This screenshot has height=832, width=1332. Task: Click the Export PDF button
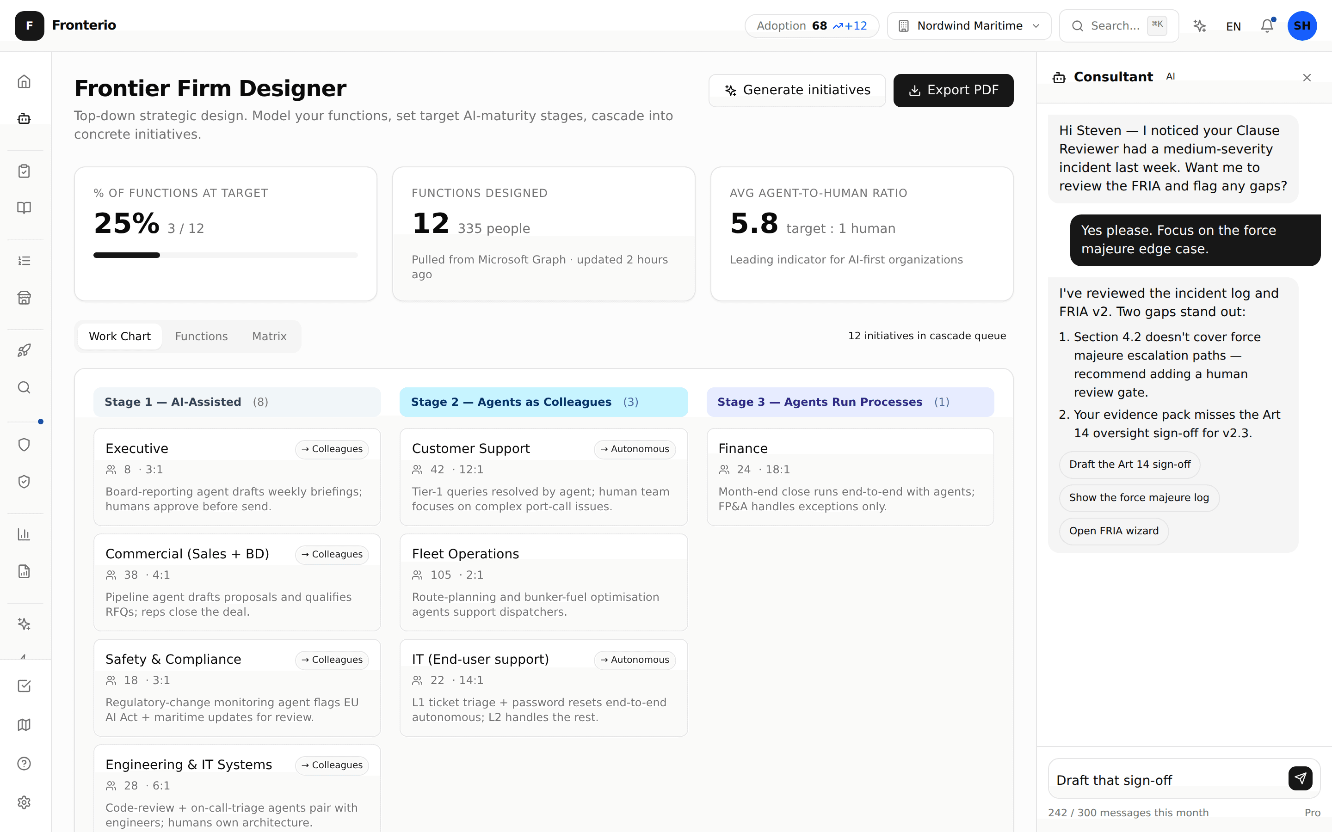pos(953,90)
